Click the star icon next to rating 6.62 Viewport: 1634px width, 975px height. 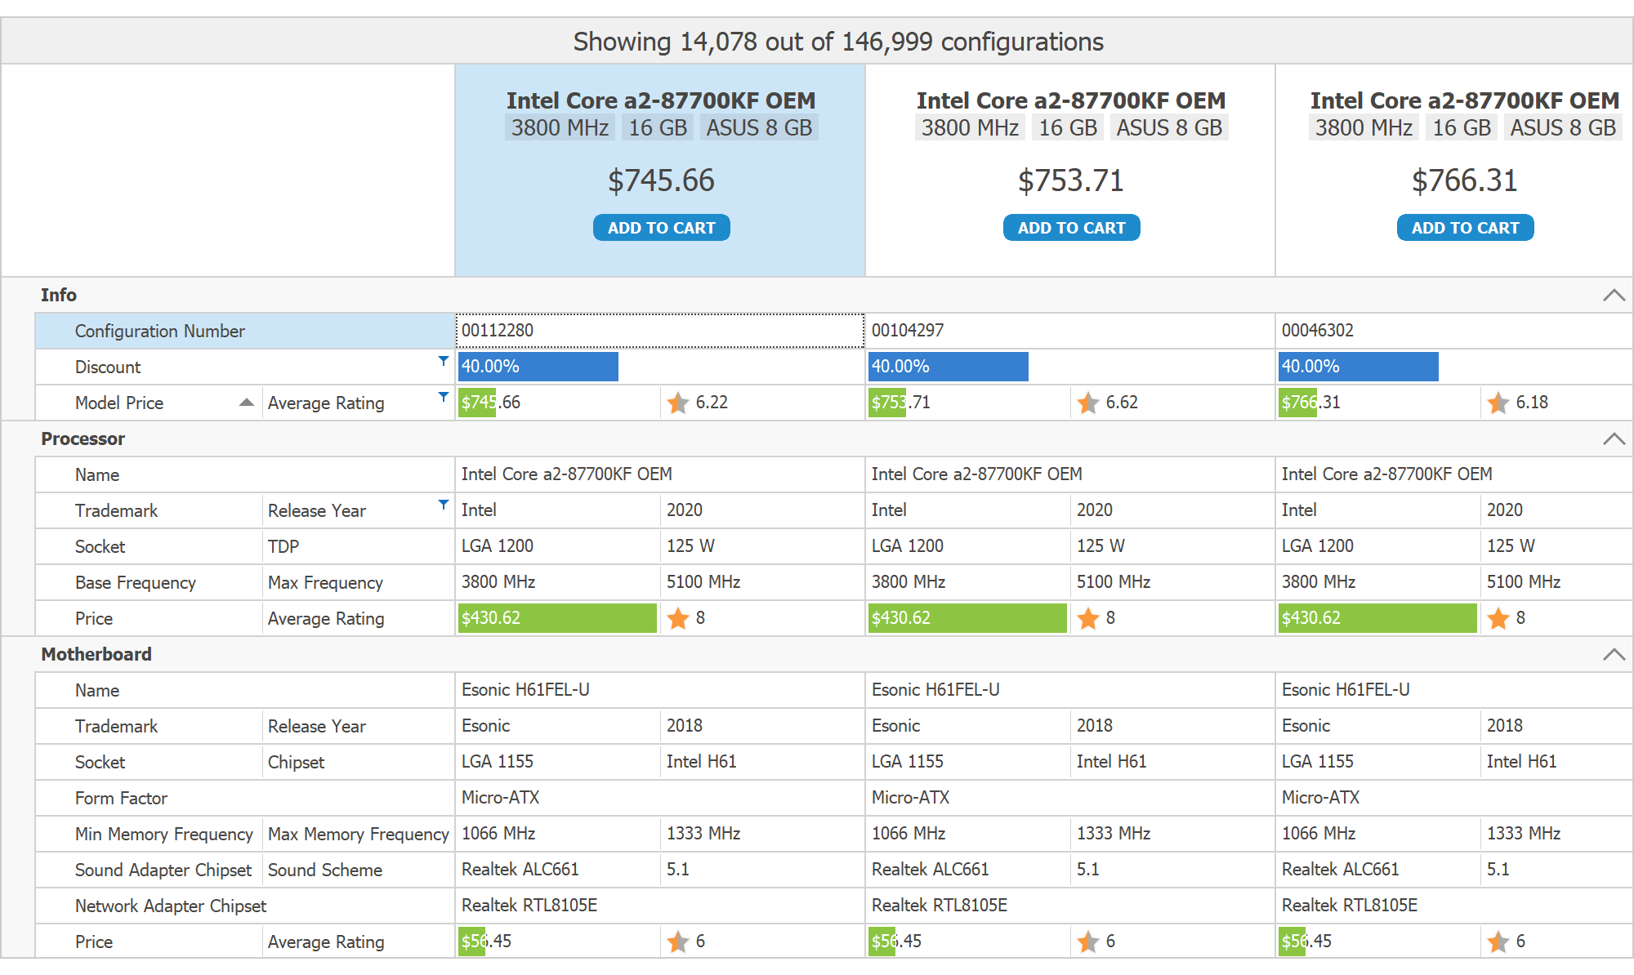point(1087,403)
